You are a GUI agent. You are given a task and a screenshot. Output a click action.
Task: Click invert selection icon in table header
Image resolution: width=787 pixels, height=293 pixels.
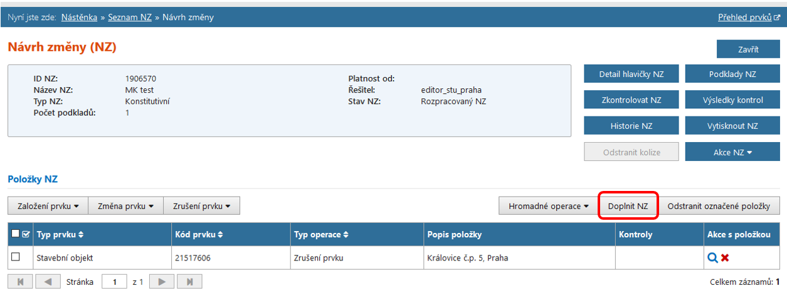click(26, 235)
